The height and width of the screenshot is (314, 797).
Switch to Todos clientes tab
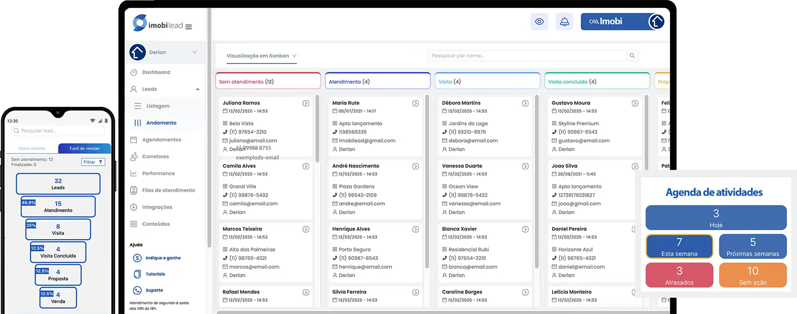point(31,148)
